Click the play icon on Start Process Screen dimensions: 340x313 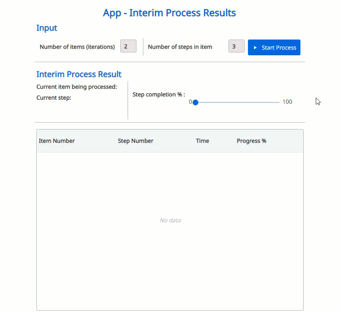pyautogui.click(x=255, y=48)
